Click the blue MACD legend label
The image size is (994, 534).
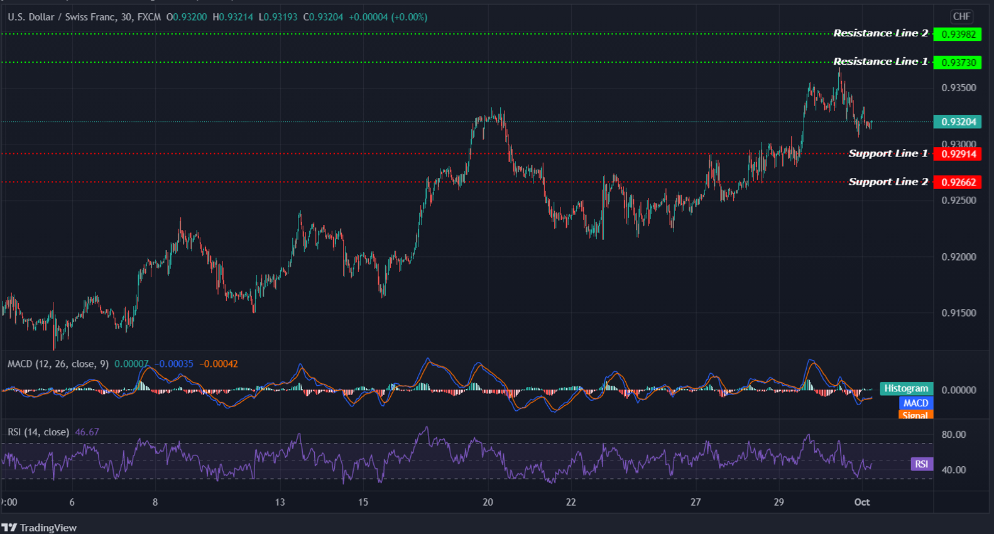[x=915, y=403]
